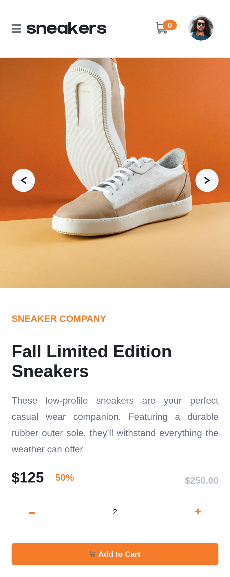Click the crossed-out $250.00 price
The width and height of the screenshot is (230, 577).
click(202, 480)
